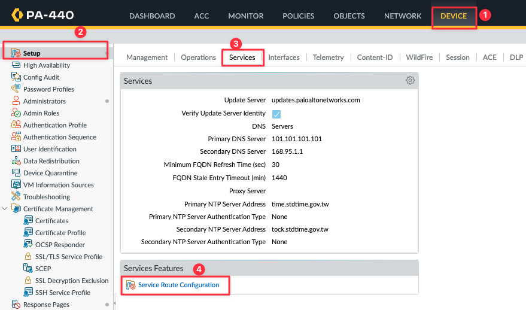
Task: Switch to the WildFire tab
Action: (419, 57)
